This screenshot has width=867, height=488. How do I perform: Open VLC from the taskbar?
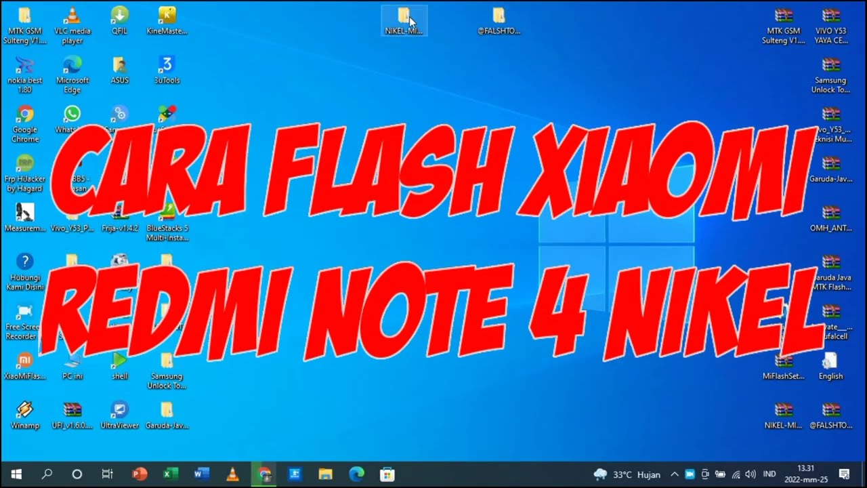(232, 474)
